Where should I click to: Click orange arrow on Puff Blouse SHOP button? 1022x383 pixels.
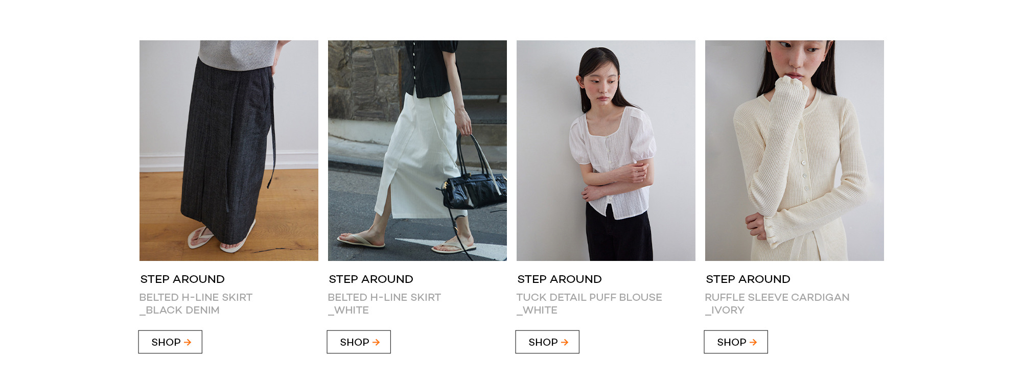tap(565, 342)
